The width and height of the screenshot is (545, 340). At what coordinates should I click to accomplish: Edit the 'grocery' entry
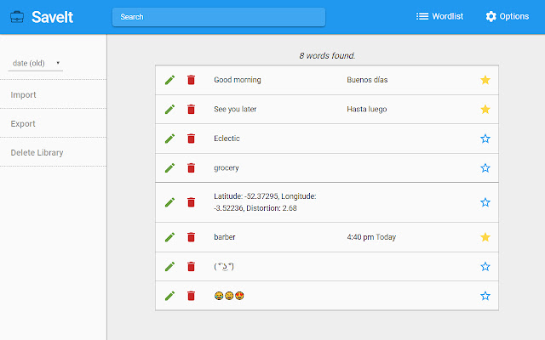[169, 168]
